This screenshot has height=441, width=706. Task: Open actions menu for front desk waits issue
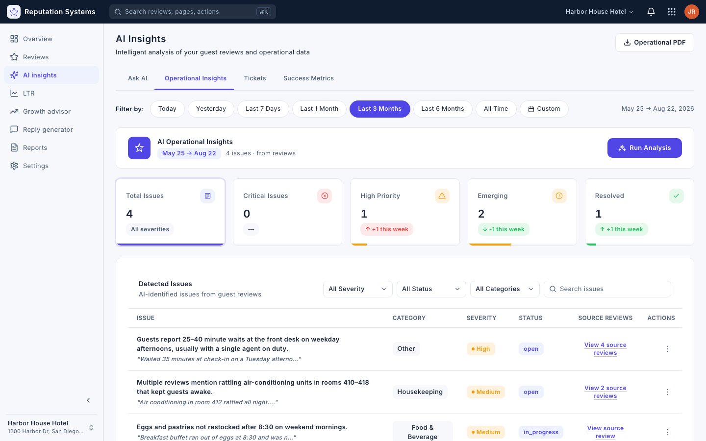pos(667,349)
